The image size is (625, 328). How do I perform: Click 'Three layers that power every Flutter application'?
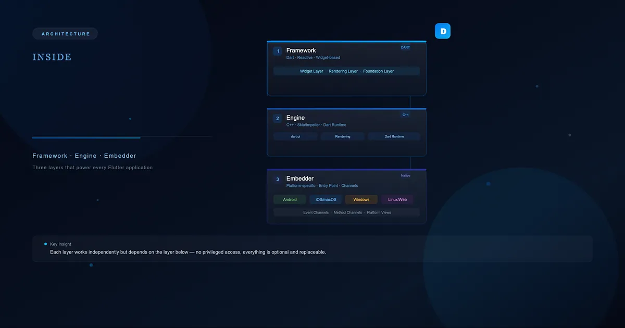coord(93,168)
